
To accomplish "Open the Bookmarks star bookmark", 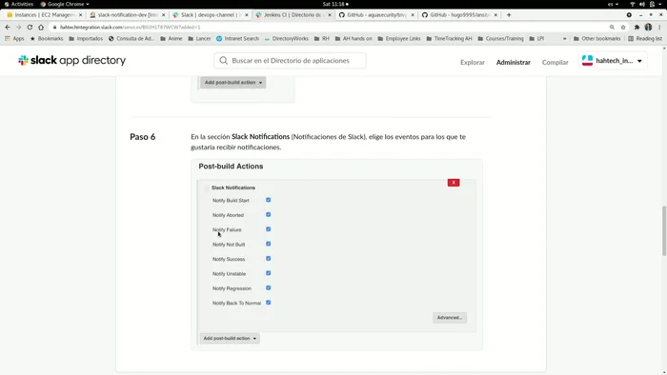I will (47, 39).
